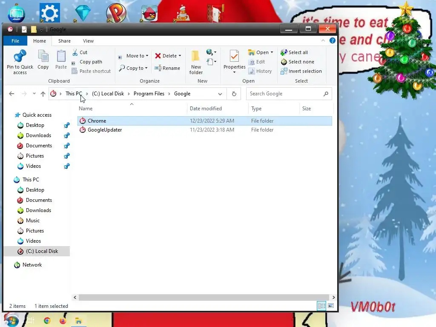This screenshot has width=436, height=327.
Task: Open the recent locations dropdown arrow
Action: [34, 94]
